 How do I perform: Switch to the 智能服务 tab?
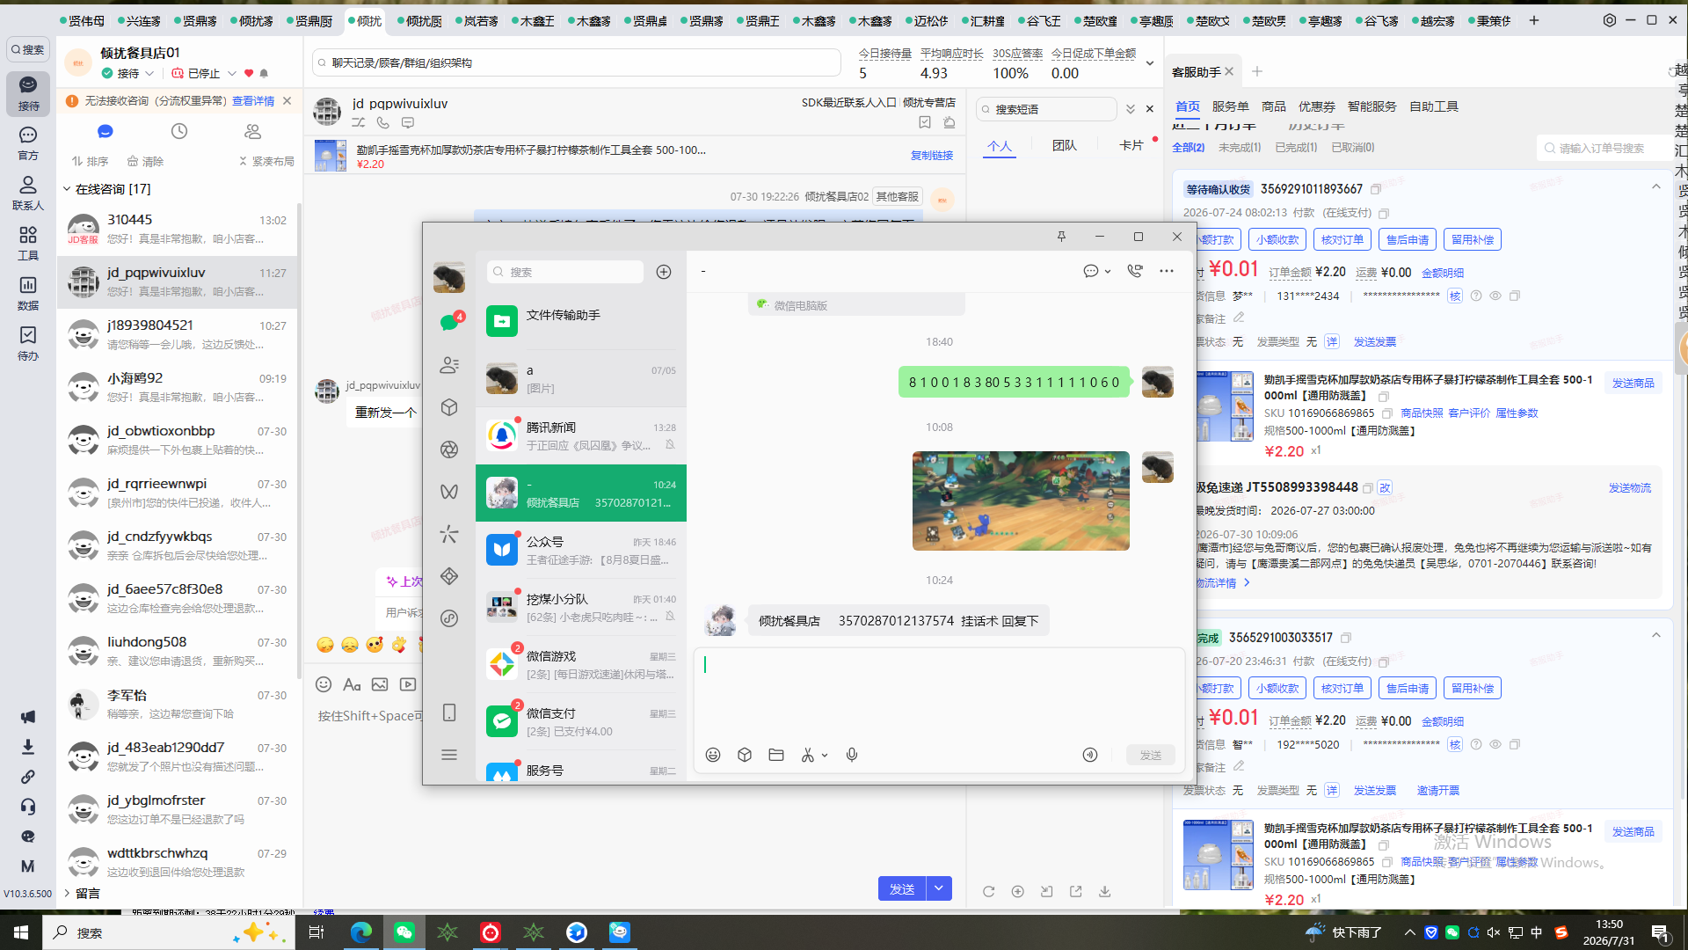click(x=1371, y=106)
